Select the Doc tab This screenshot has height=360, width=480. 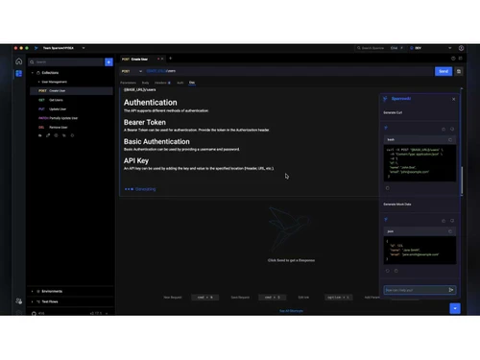coord(192,83)
